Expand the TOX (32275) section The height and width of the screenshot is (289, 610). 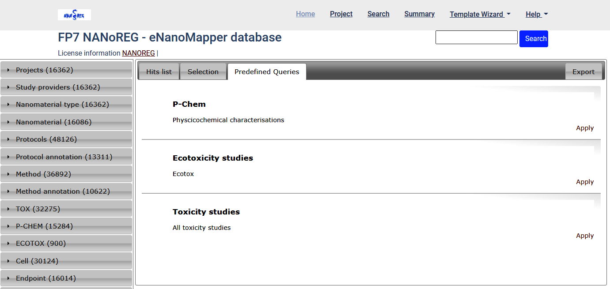38,209
